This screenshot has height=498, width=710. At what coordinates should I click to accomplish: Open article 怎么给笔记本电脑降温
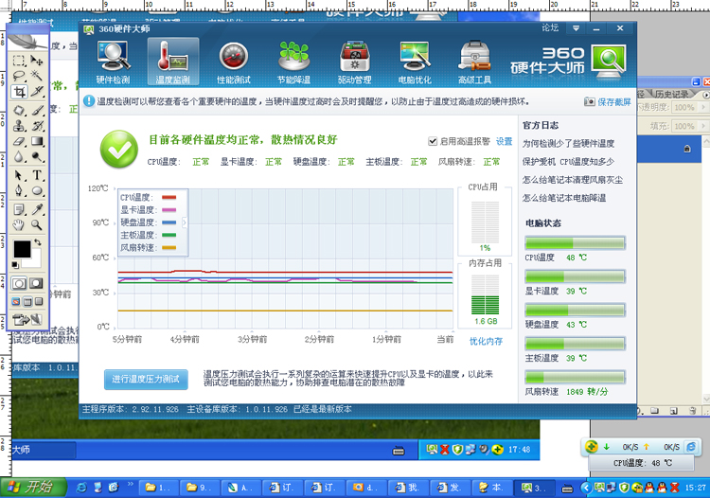(564, 198)
